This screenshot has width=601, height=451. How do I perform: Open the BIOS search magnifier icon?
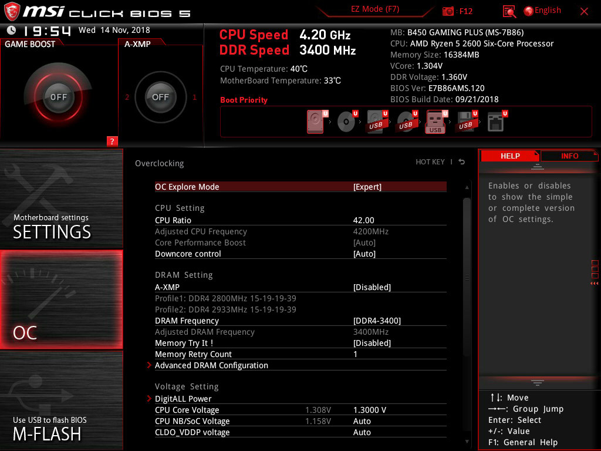(x=509, y=12)
